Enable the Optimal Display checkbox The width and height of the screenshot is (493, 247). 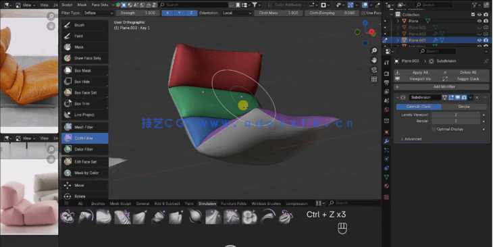pos(434,129)
